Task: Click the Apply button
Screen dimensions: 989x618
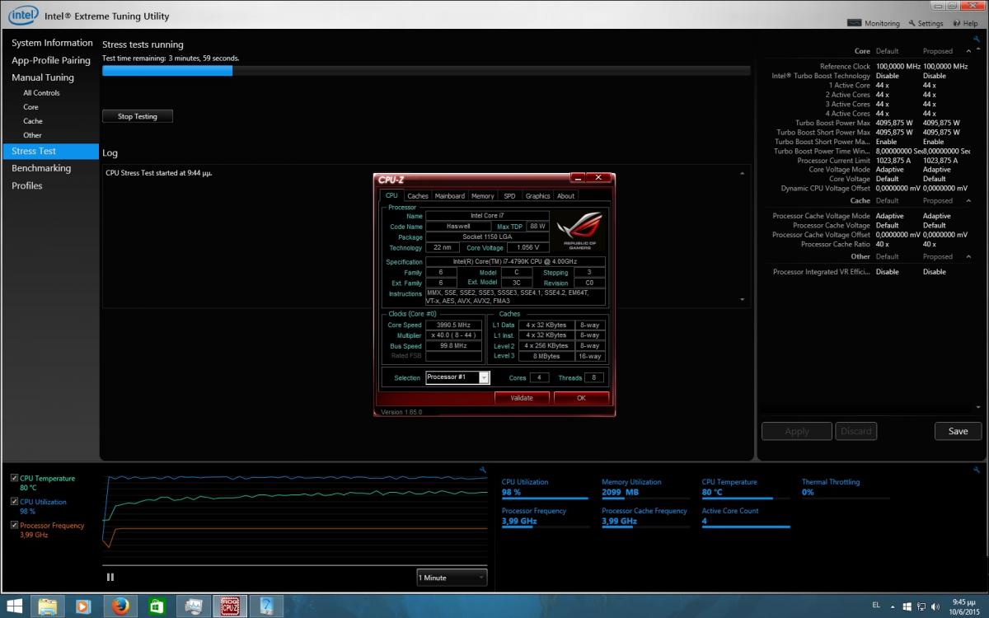Action: [x=797, y=431]
